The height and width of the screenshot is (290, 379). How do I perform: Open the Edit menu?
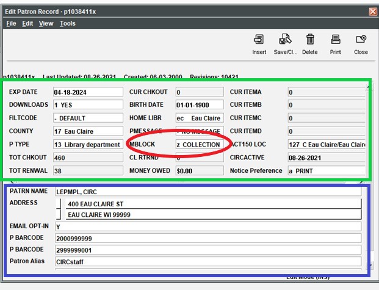pyautogui.click(x=27, y=23)
